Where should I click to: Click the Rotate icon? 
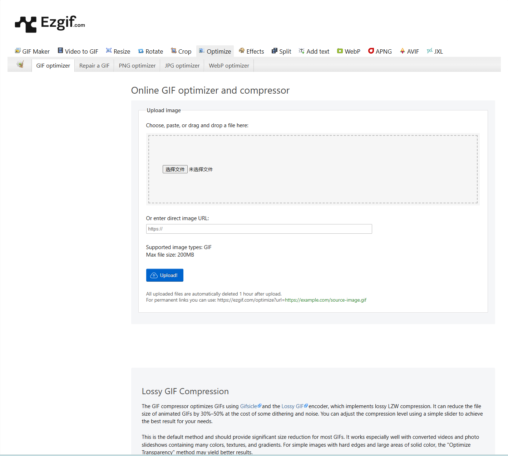point(141,51)
